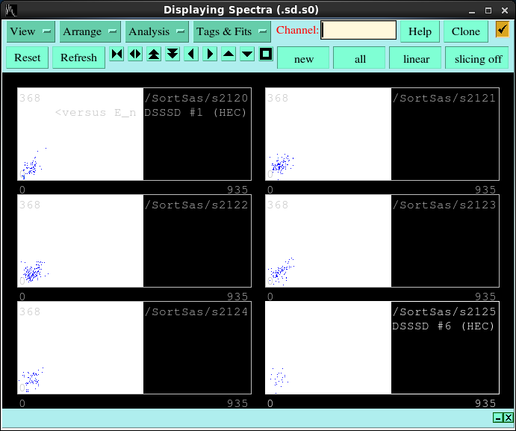Click the DSSSD #6 (HEC) label

coord(443,326)
